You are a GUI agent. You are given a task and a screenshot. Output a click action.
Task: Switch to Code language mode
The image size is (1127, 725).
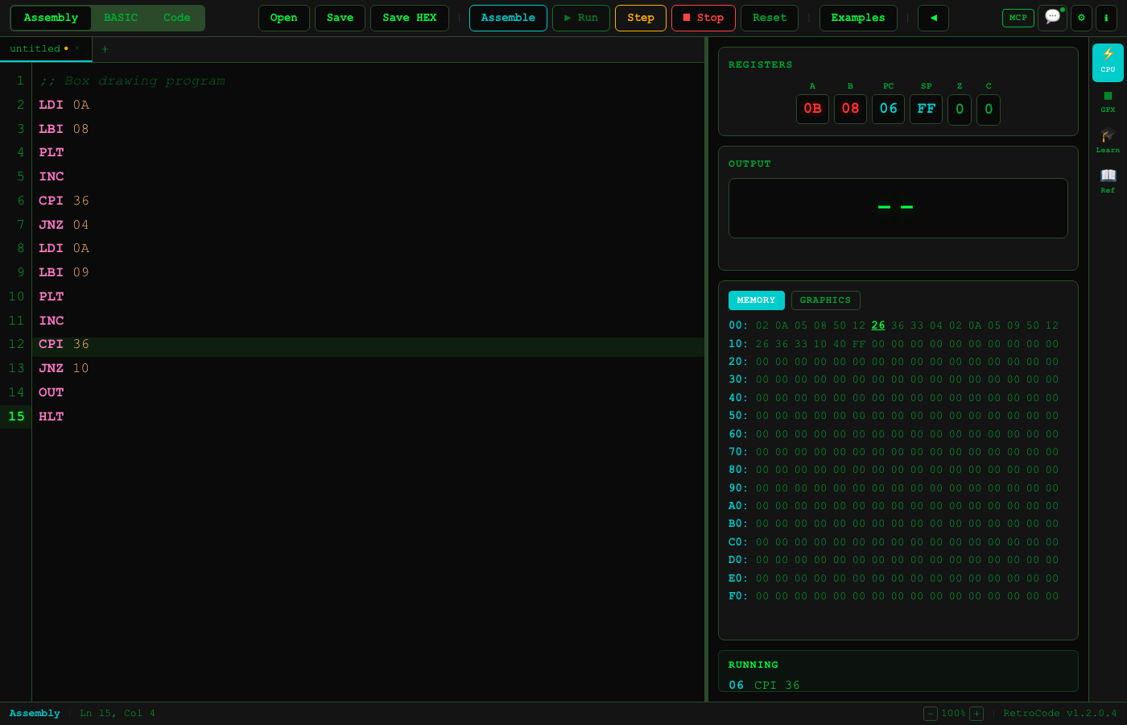click(x=176, y=17)
